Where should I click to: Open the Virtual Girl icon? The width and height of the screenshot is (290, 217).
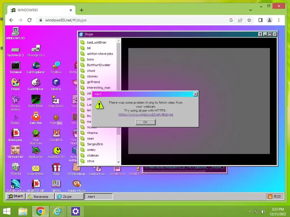pos(15,152)
